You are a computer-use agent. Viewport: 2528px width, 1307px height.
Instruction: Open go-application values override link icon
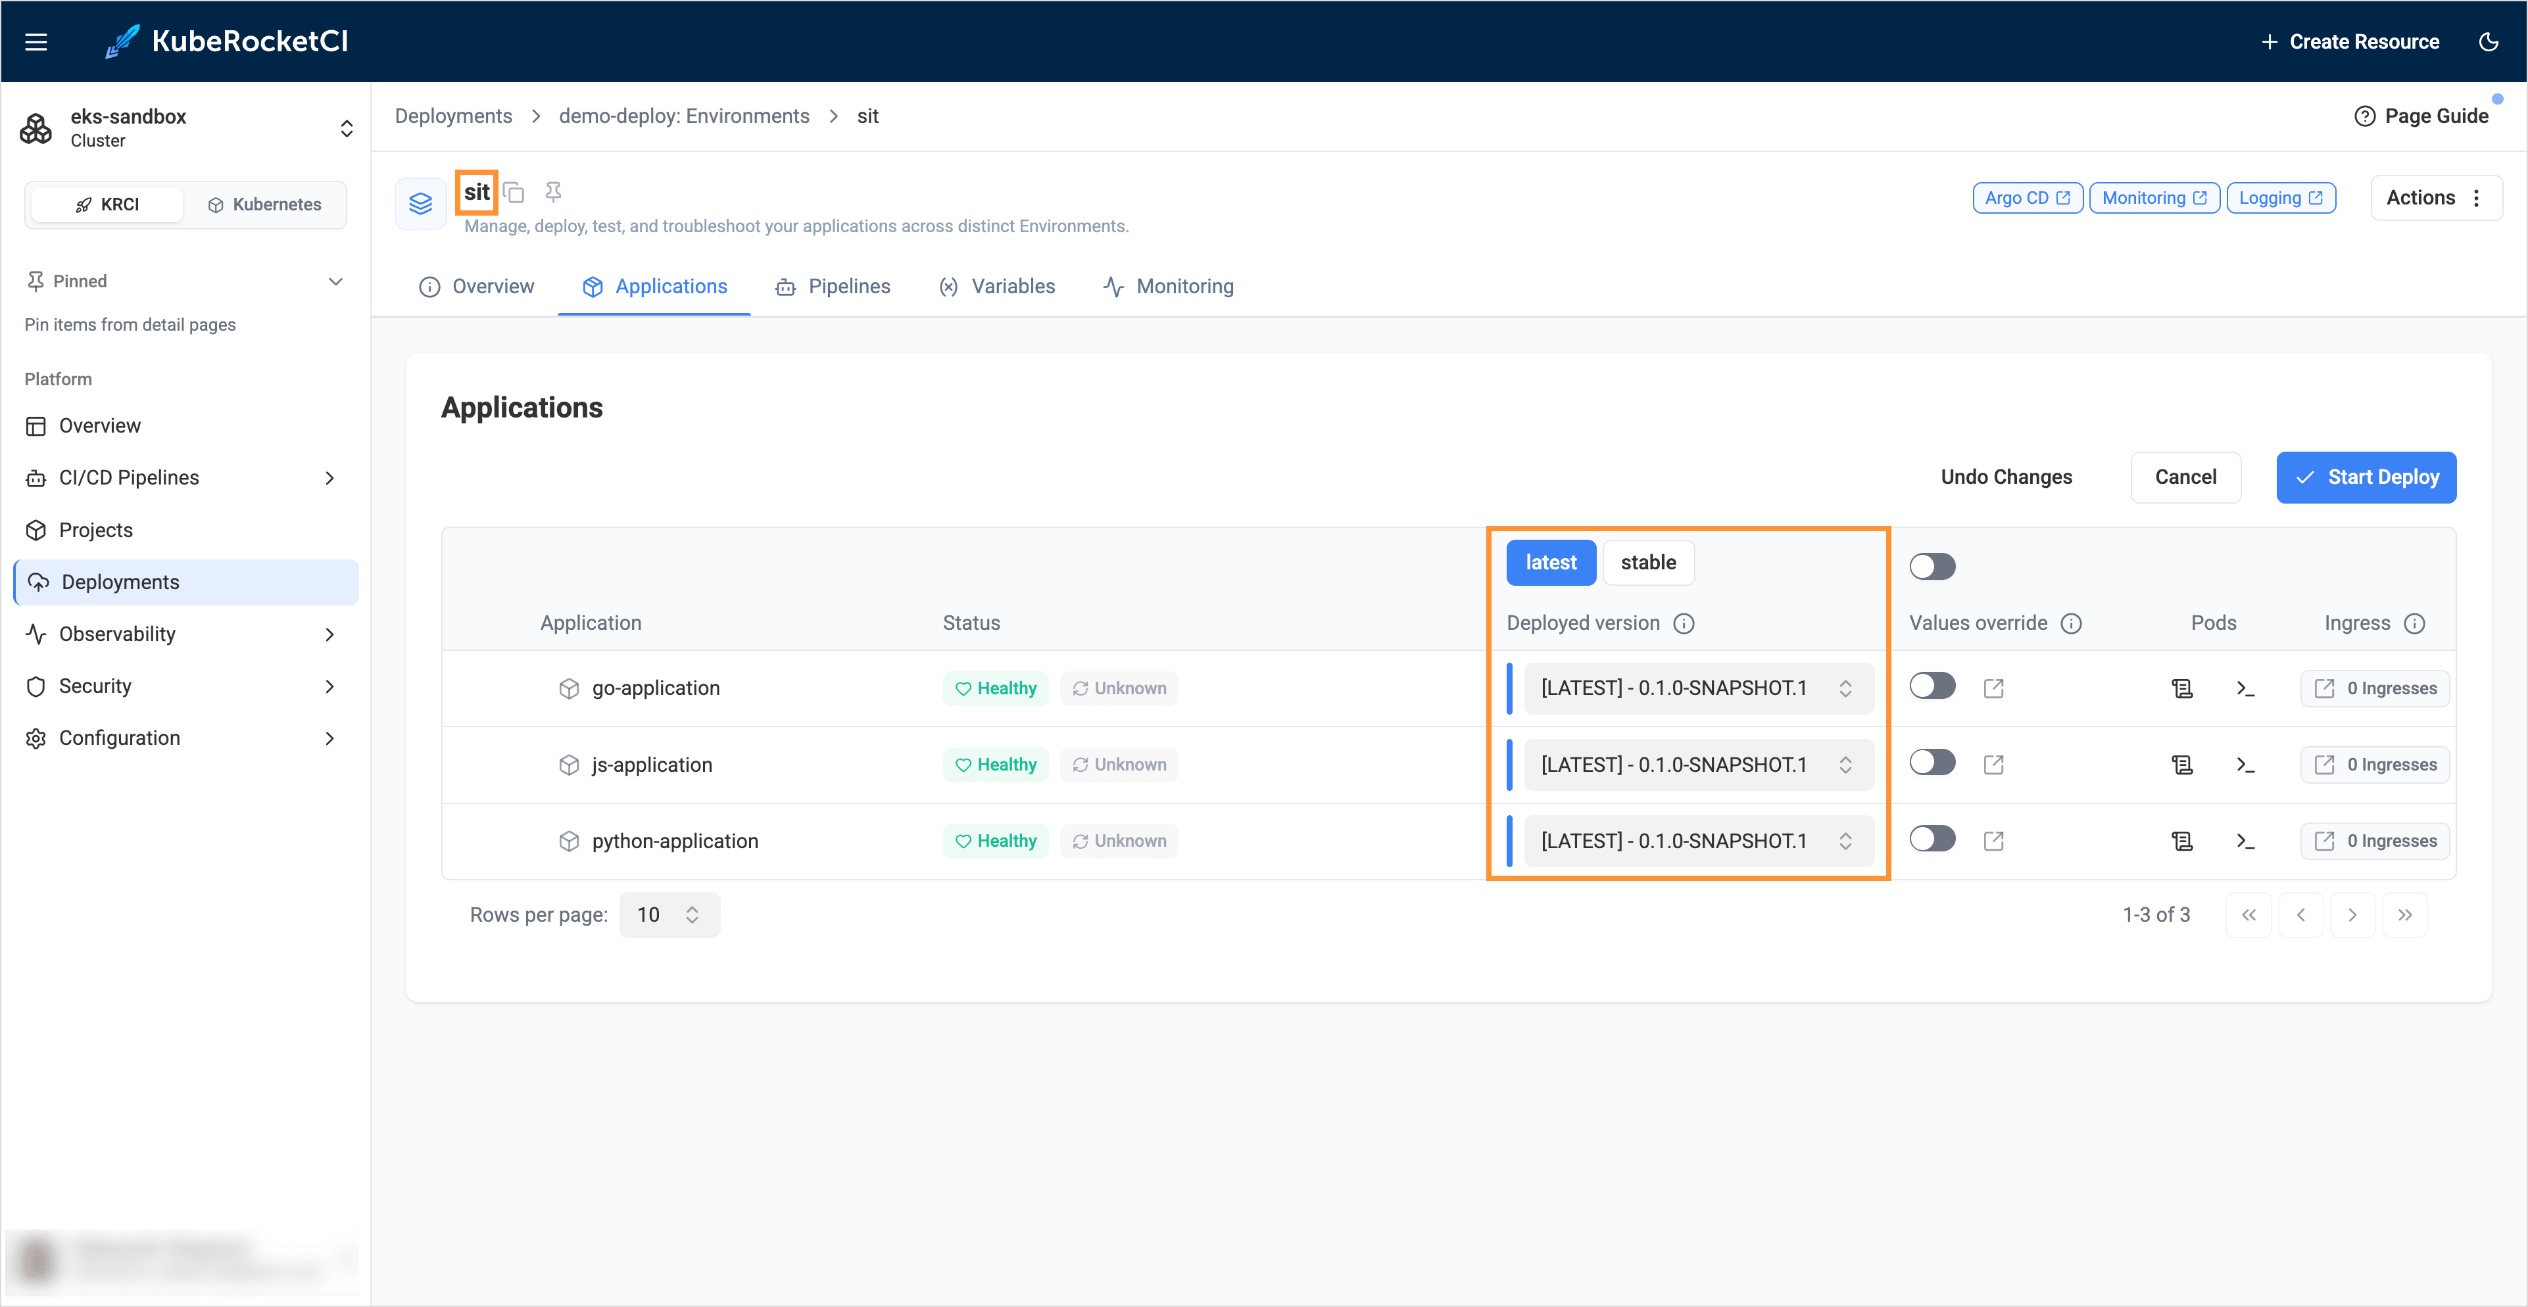(x=1993, y=688)
